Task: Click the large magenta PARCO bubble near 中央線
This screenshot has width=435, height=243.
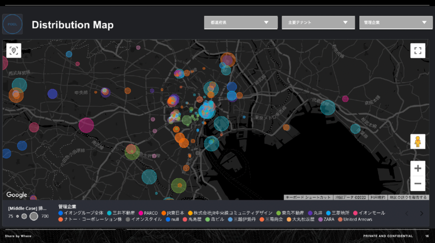Action: pos(86,125)
